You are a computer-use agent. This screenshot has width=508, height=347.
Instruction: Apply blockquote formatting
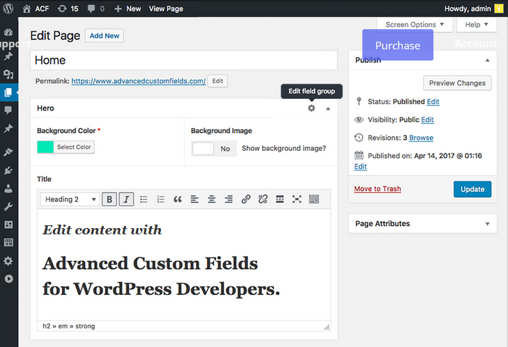pos(178,199)
